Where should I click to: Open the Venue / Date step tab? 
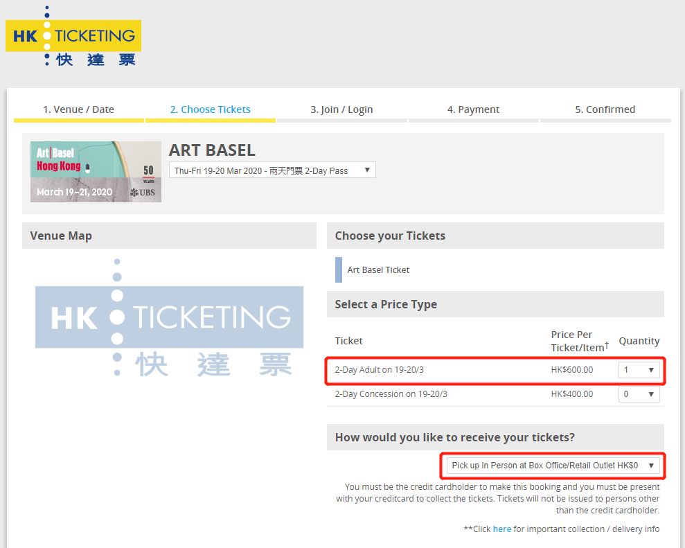pos(79,109)
